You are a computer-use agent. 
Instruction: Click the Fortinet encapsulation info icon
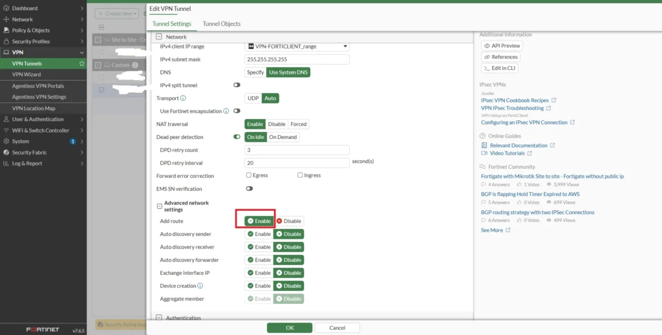[226, 111]
